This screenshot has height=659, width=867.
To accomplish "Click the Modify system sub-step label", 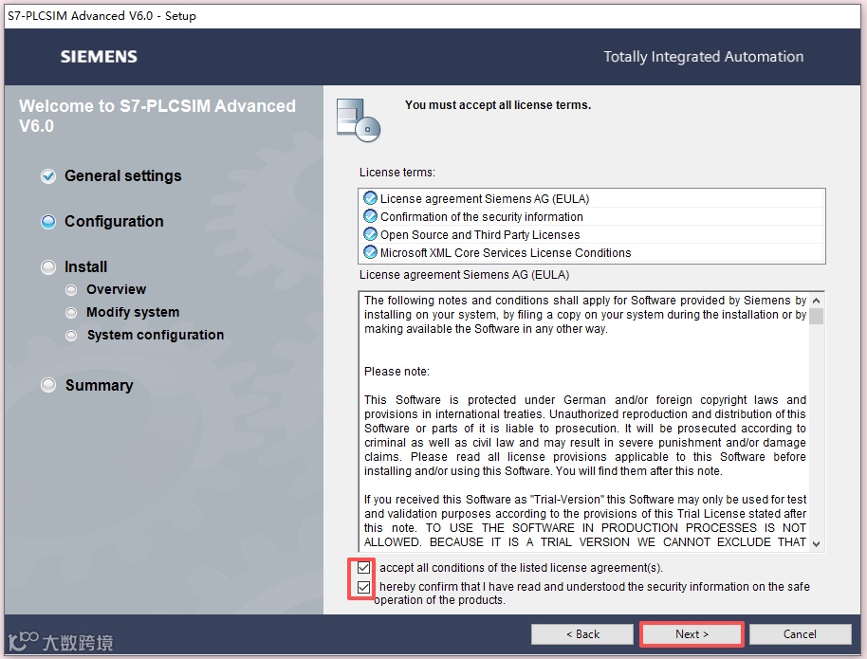I will [133, 312].
